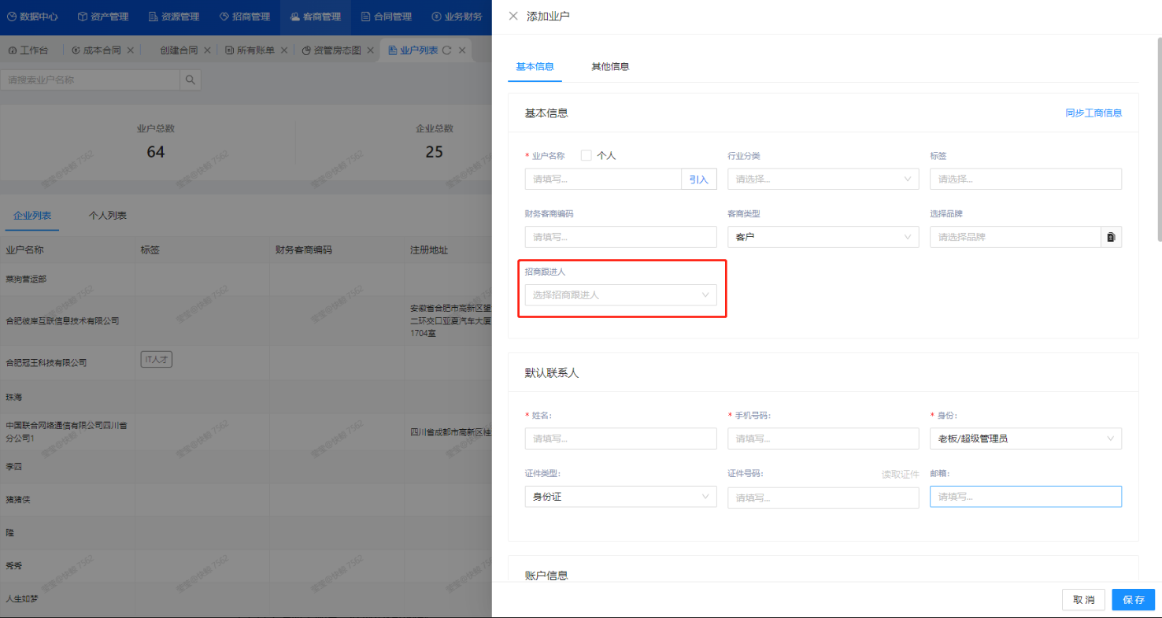The height and width of the screenshot is (618, 1162).
Task: Click row 中国联合网络通信有限公司四川省分公司1
Action: click(246, 431)
